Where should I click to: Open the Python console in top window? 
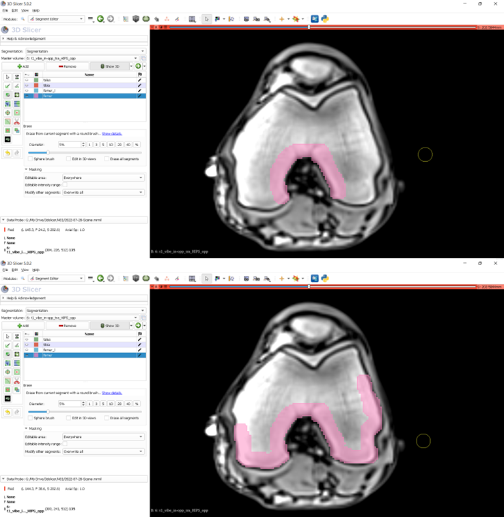point(325,19)
